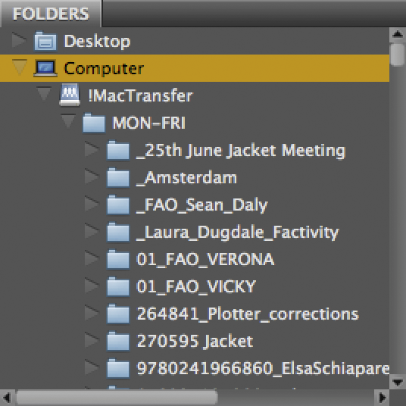Expand the _FAO_Sean_Daly folder arrow

pos(92,204)
